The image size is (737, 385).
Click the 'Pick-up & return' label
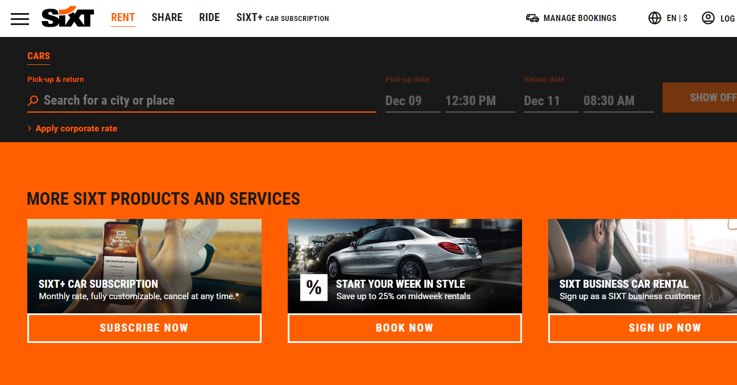tap(56, 80)
